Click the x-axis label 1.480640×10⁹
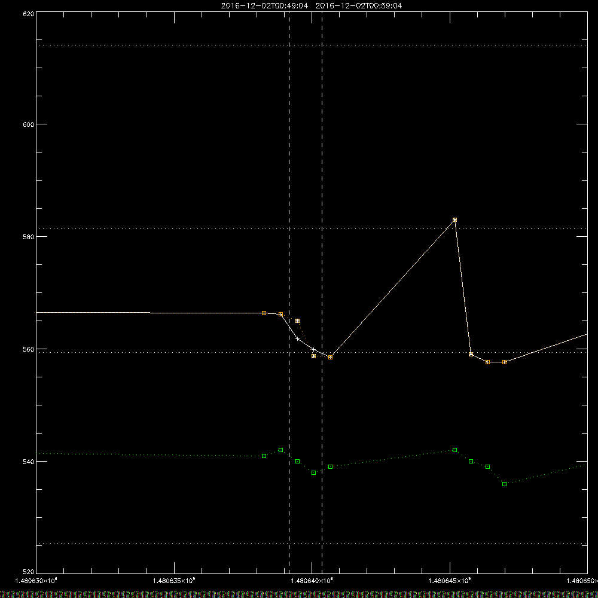 [312, 581]
